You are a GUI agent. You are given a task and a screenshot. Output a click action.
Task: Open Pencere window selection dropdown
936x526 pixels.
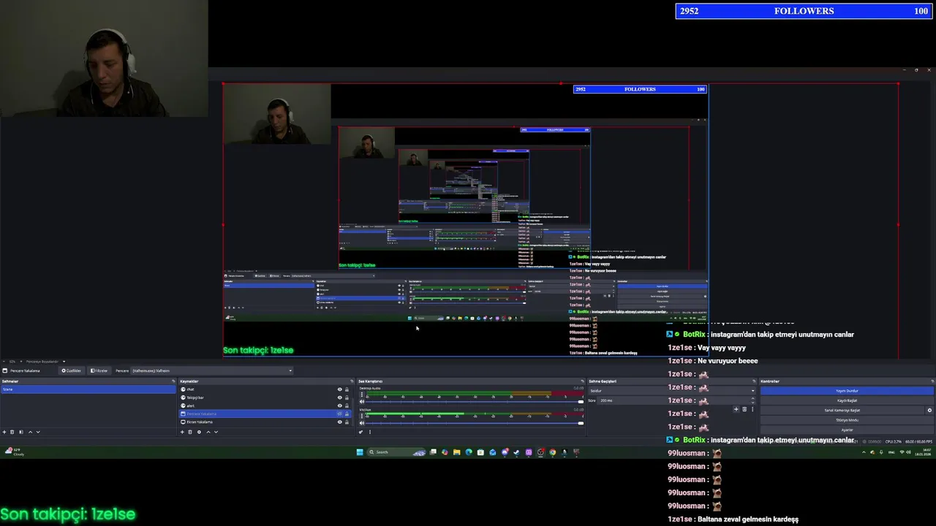pos(212,370)
